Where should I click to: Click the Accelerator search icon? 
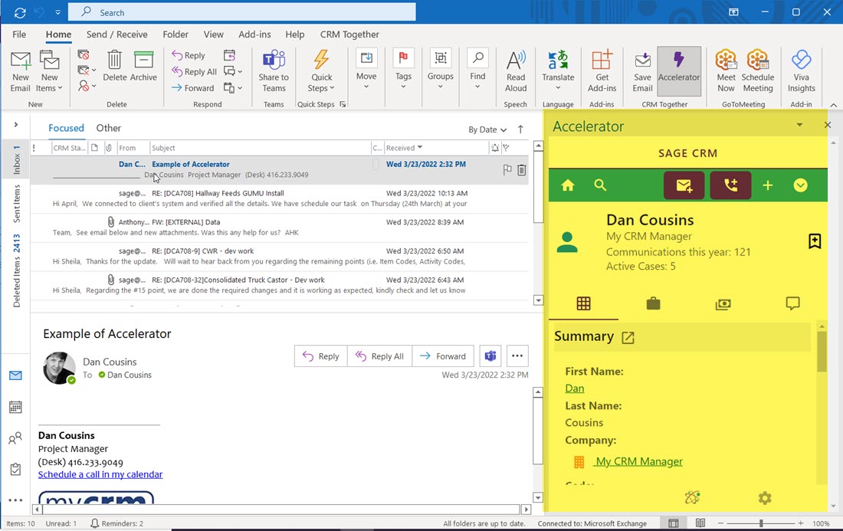tap(600, 185)
